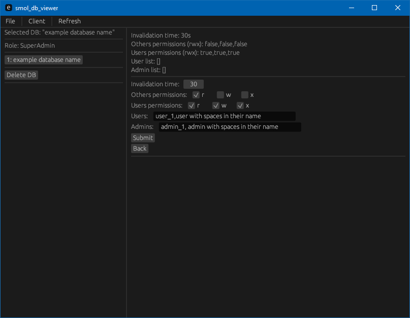
Task: Click the Delete DB button
Action: (21, 75)
